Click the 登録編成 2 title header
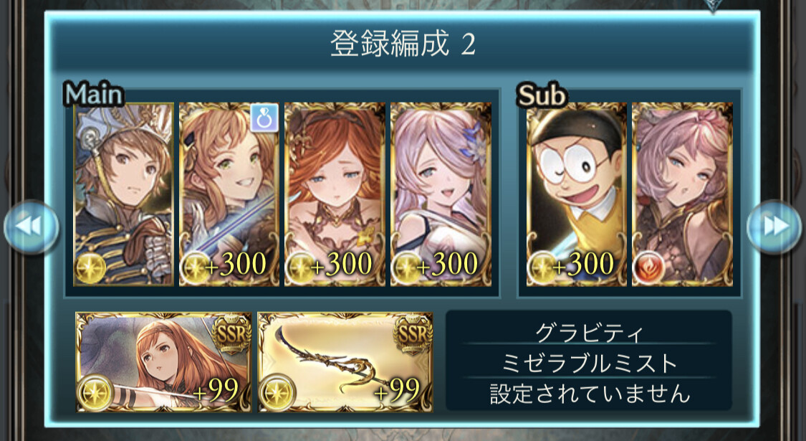The height and width of the screenshot is (441, 806). tap(403, 44)
